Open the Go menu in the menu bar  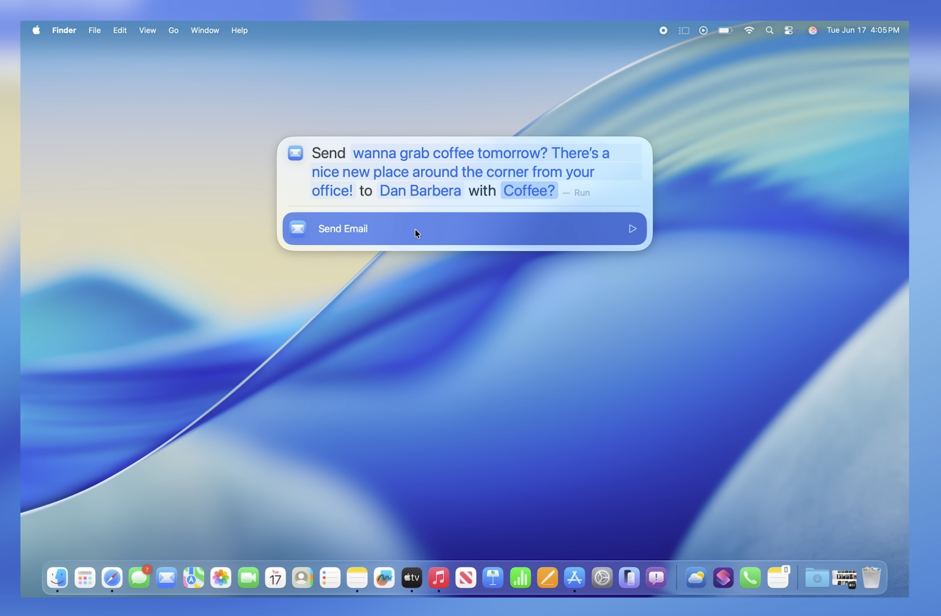(x=173, y=30)
